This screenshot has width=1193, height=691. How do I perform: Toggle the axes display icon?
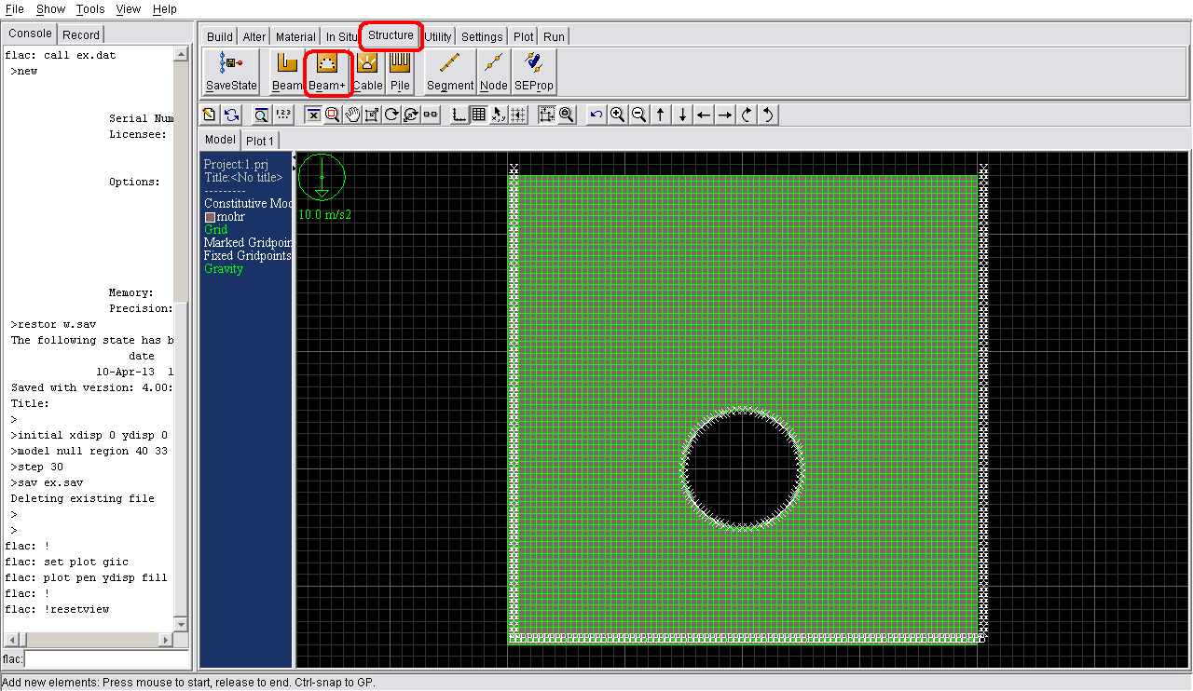pos(458,115)
